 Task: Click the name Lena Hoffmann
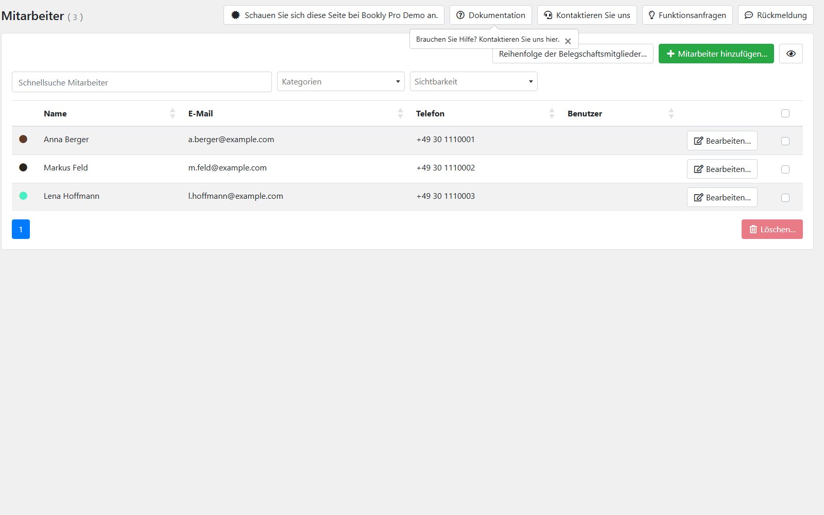click(x=72, y=196)
